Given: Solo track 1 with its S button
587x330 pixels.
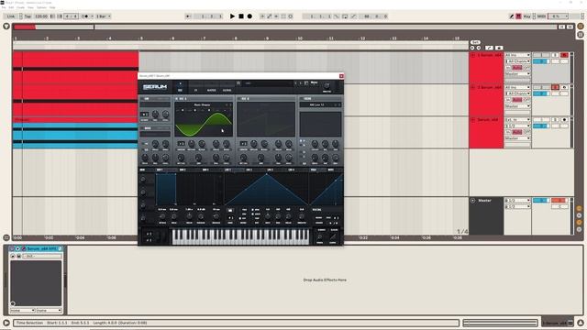Looking at the screenshot, I should [556, 55].
